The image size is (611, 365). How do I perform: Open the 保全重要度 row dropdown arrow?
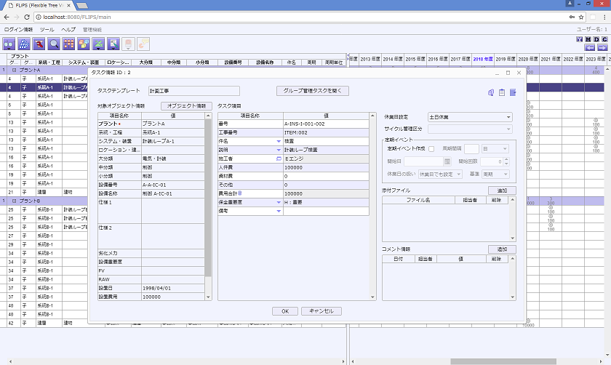[279, 203]
